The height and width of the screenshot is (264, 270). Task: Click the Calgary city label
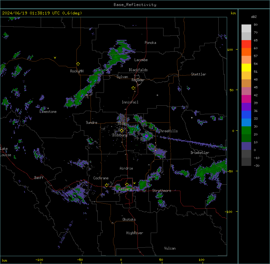(125, 189)
